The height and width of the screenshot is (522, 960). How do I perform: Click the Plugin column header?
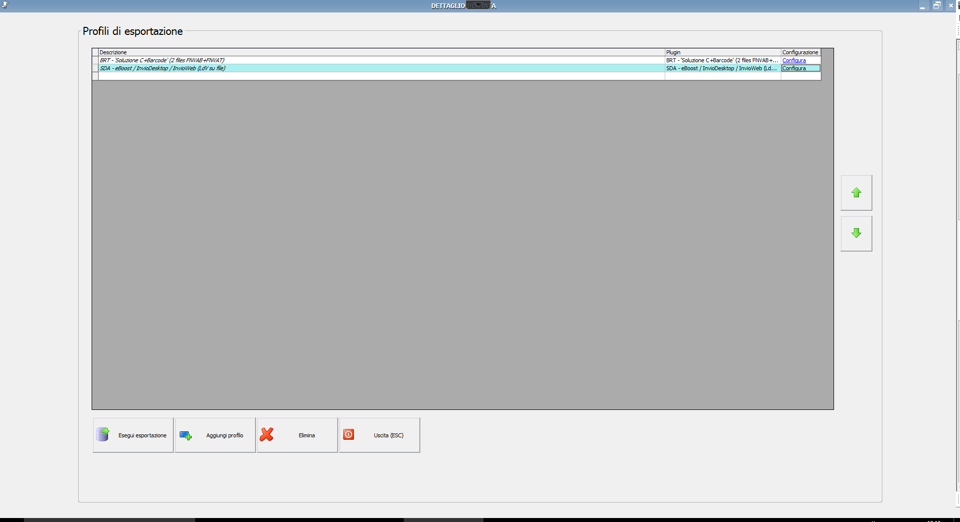(722, 52)
